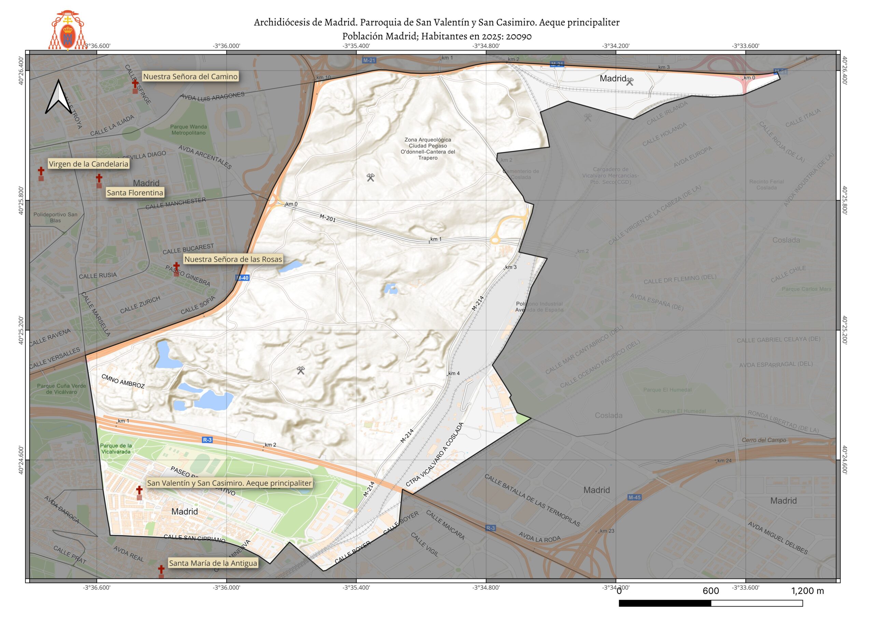Click the Santa Florentina name label

tap(135, 193)
